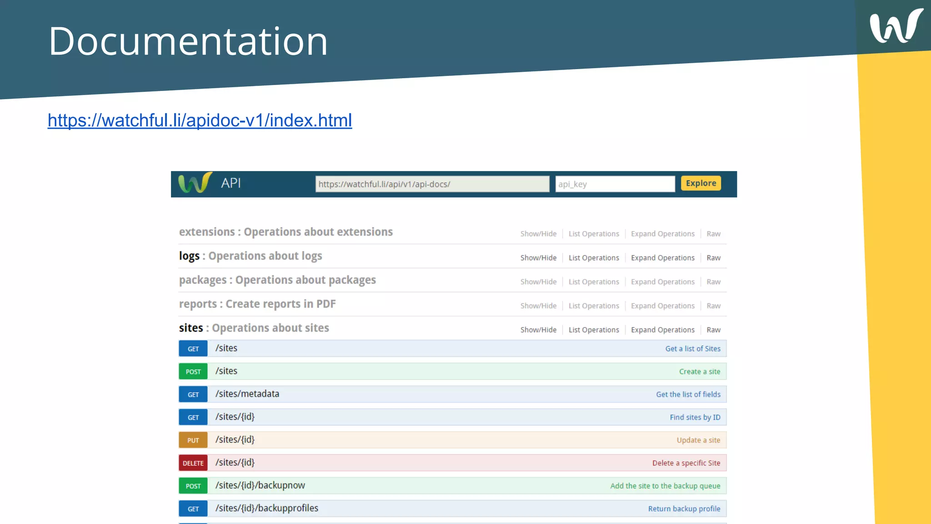
Task: Click the GET badge for /sites/metadata
Action: click(193, 394)
